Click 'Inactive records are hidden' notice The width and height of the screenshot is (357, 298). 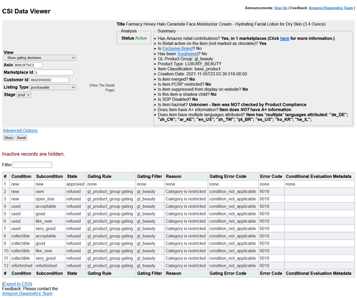click(34, 154)
